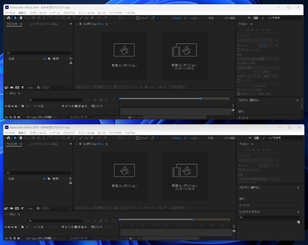308x245 pixels.
Task: Open the work area range dropdown in the upper Preview panel
Action: [258, 59]
